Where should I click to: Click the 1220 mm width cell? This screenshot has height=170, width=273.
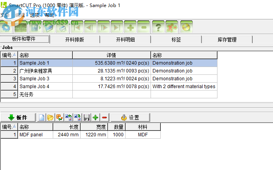point(94,135)
